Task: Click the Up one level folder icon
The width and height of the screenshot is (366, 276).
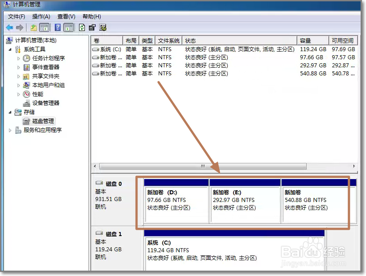Action: (x=34, y=28)
